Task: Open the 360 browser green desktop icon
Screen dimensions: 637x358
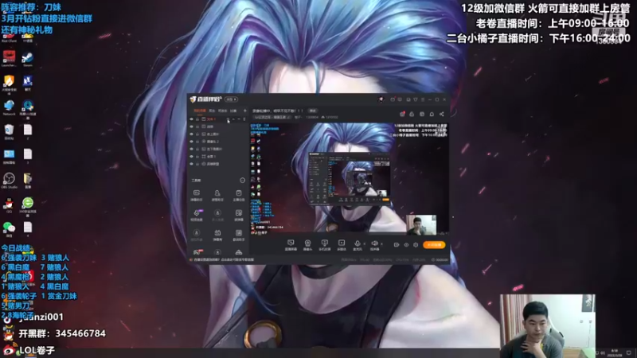Action: click(x=28, y=205)
